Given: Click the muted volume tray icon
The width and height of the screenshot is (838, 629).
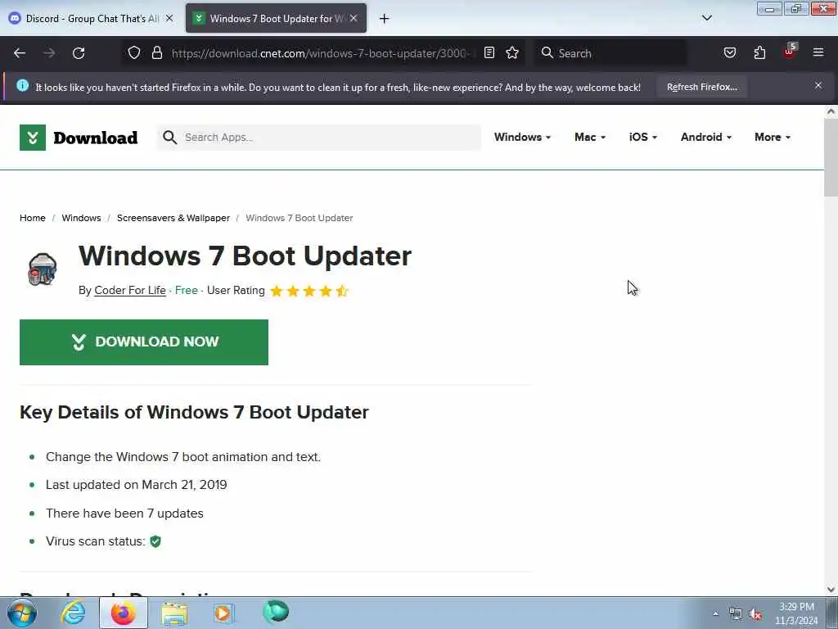Looking at the screenshot, I should pyautogui.click(x=755, y=614).
